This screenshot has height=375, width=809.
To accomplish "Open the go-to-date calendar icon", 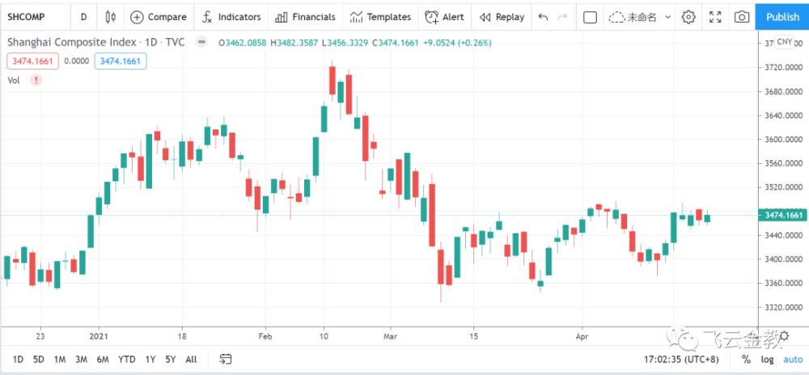I will [x=226, y=359].
